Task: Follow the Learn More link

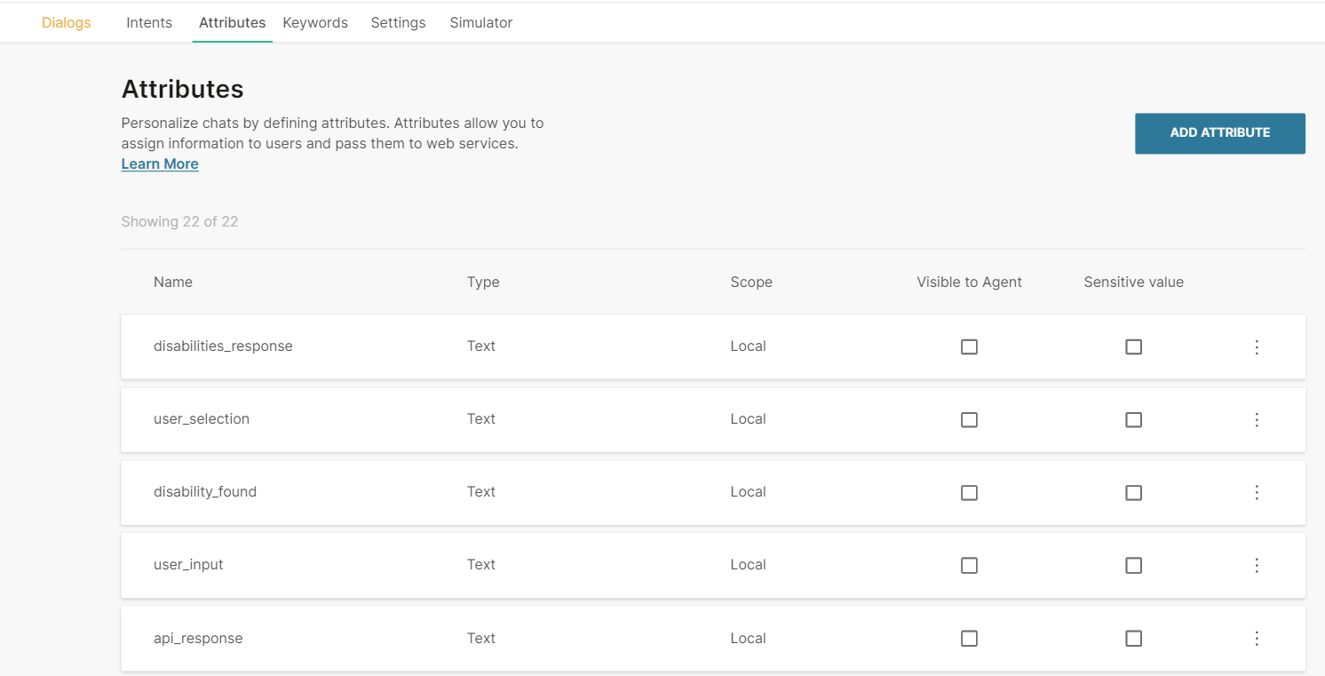Action: [x=160, y=164]
